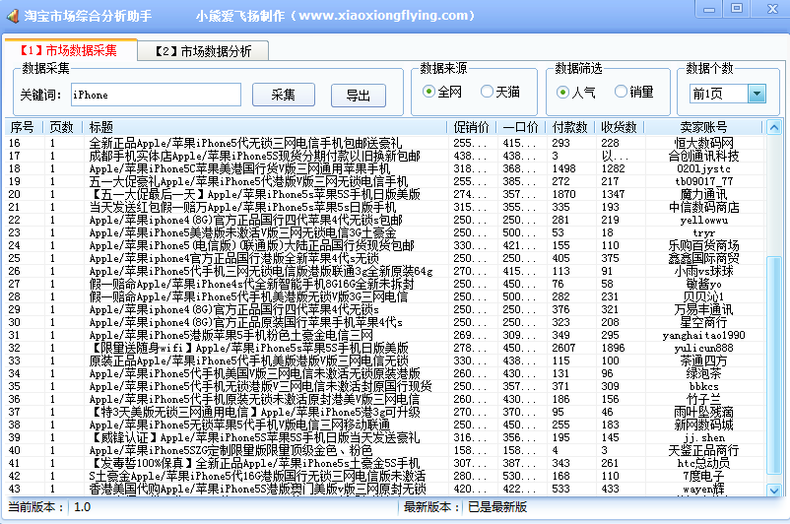Choose the 人气 filter radio button
The width and height of the screenshot is (790, 524).
coord(562,92)
